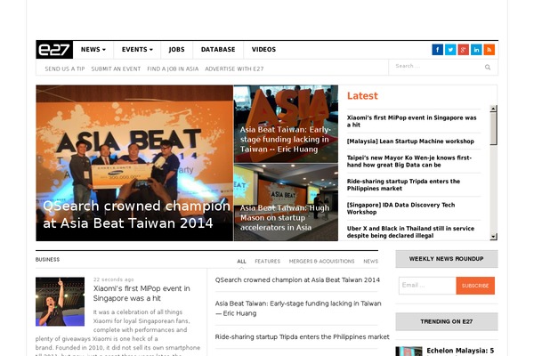Viewport: 534px width, 356px height.
Task: Open e27's LinkedIn icon
Action: (476, 50)
